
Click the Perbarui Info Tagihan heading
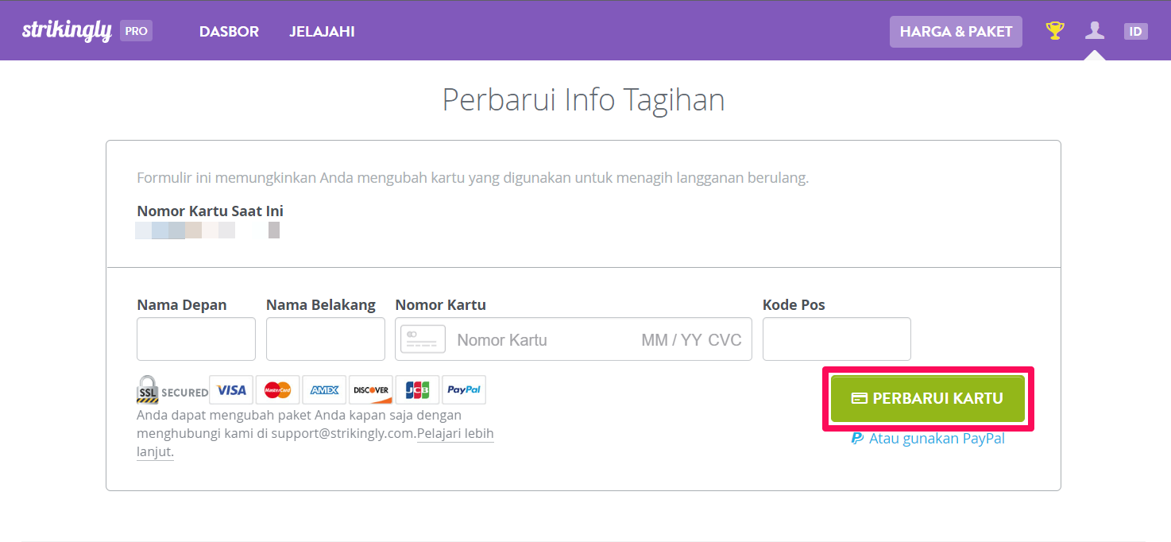tap(583, 100)
